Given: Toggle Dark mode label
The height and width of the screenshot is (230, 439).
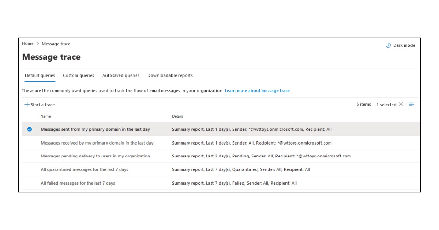Looking at the screenshot, I should (x=404, y=45).
